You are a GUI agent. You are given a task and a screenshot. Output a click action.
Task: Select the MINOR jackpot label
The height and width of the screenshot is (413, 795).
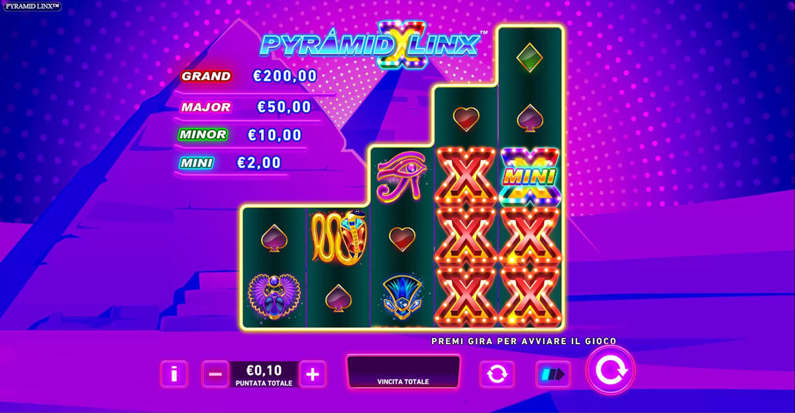click(x=203, y=134)
